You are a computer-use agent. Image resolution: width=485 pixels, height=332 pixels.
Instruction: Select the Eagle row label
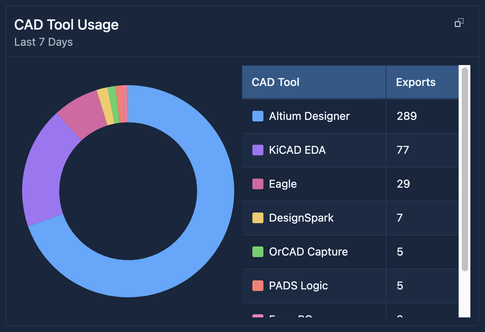click(283, 184)
